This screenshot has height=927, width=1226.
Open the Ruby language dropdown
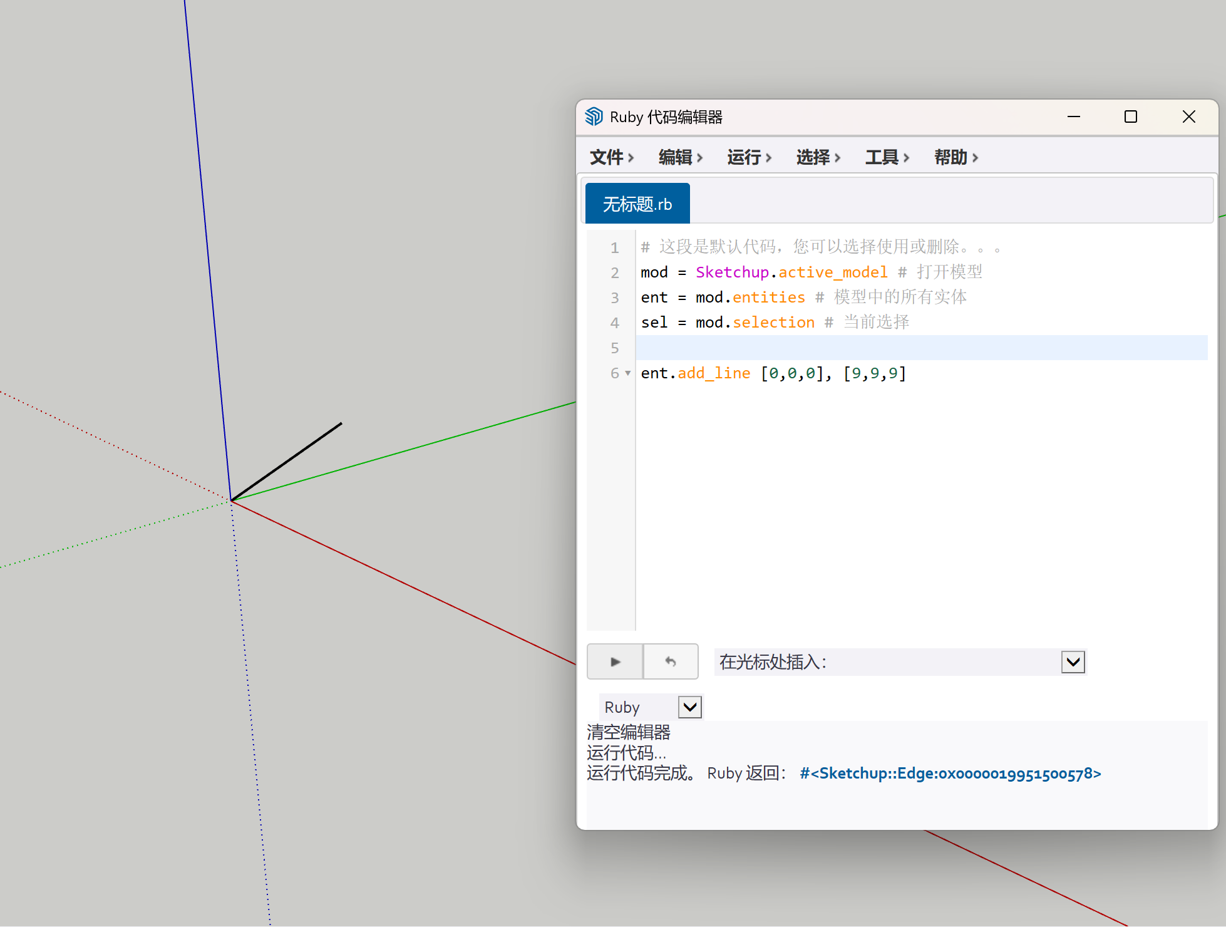pos(690,707)
